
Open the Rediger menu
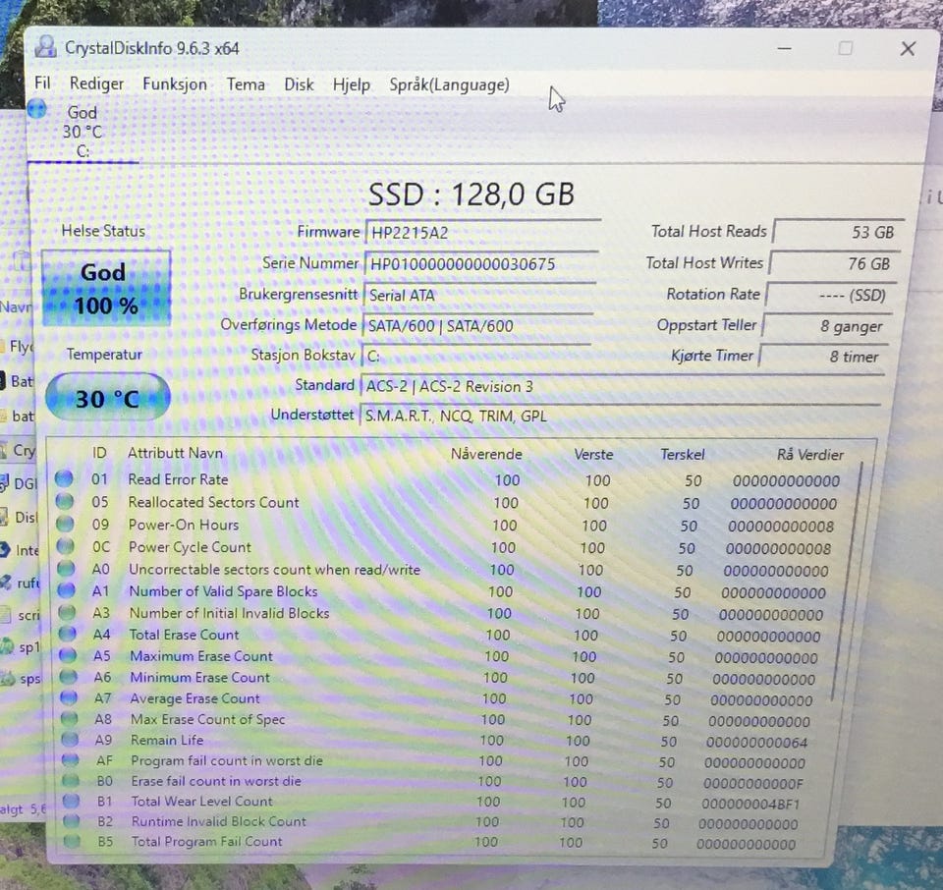[97, 83]
